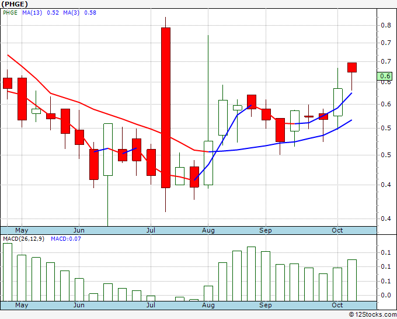Click the tallest red candlestick in early July

tap(166, 108)
